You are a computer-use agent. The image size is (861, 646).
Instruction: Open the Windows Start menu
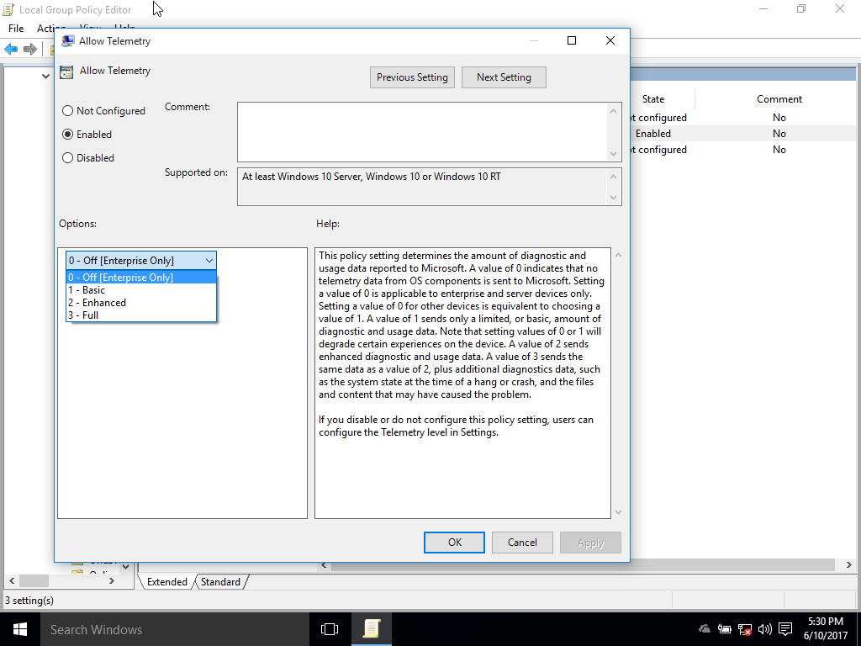point(20,629)
